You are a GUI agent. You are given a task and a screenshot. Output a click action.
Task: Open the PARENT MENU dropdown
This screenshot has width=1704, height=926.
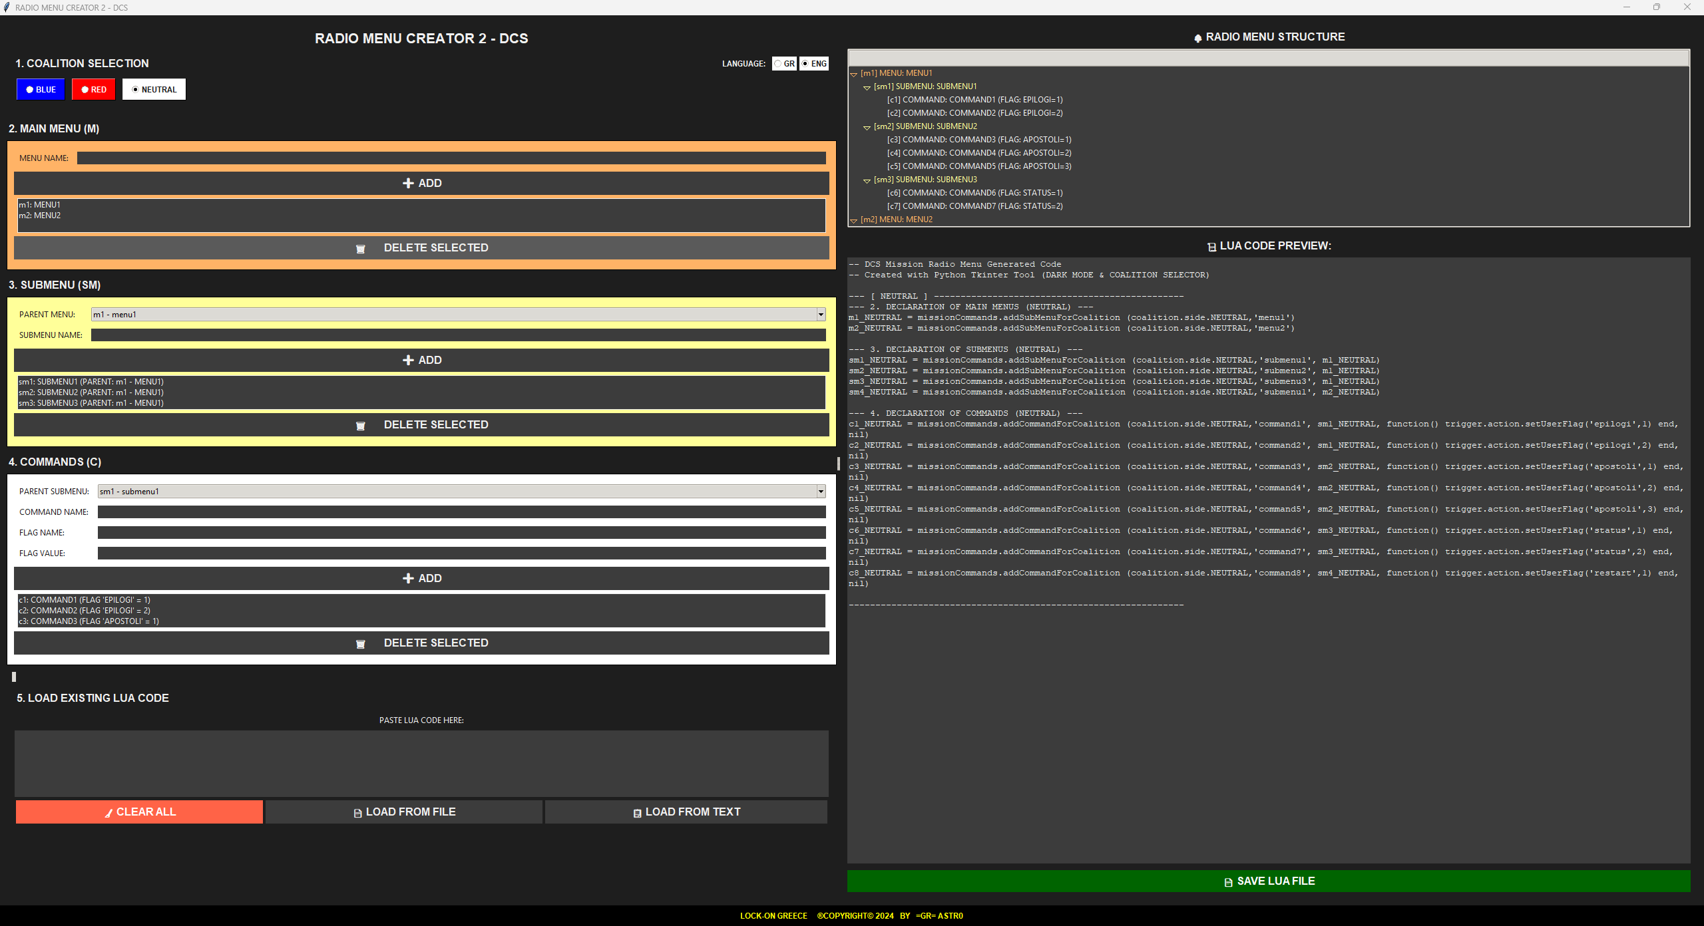(x=820, y=314)
